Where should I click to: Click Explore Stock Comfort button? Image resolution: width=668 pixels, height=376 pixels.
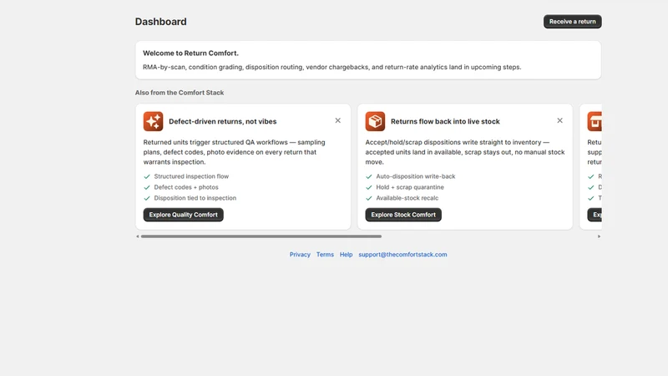(x=403, y=215)
